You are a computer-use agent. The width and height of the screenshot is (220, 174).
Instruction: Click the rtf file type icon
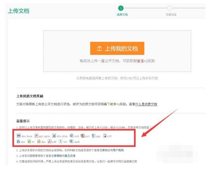point(105,136)
